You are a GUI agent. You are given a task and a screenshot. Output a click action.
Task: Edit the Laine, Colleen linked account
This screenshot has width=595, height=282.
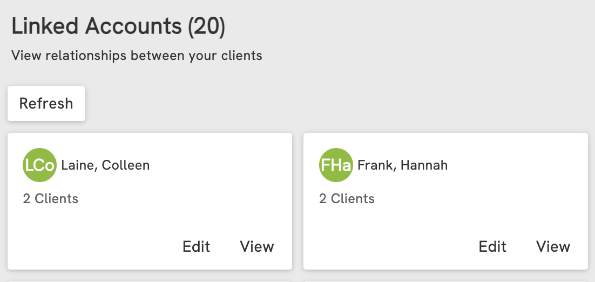pos(196,247)
